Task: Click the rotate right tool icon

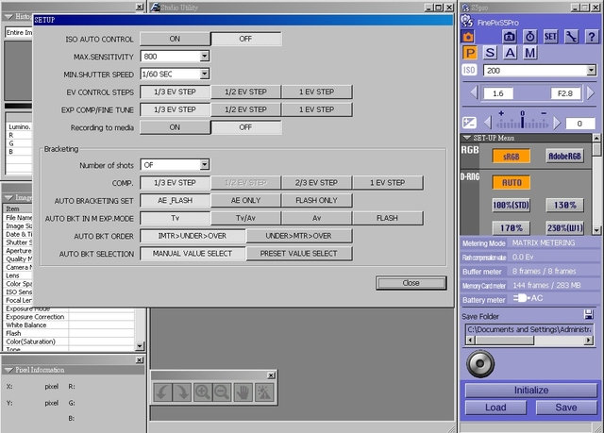Action: (x=182, y=392)
